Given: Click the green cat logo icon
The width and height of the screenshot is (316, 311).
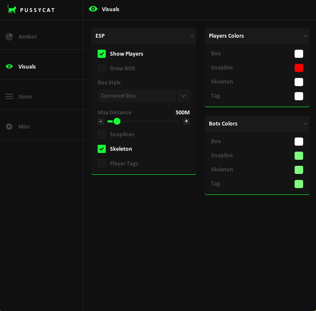Looking at the screenshot, I should [12, 9].
